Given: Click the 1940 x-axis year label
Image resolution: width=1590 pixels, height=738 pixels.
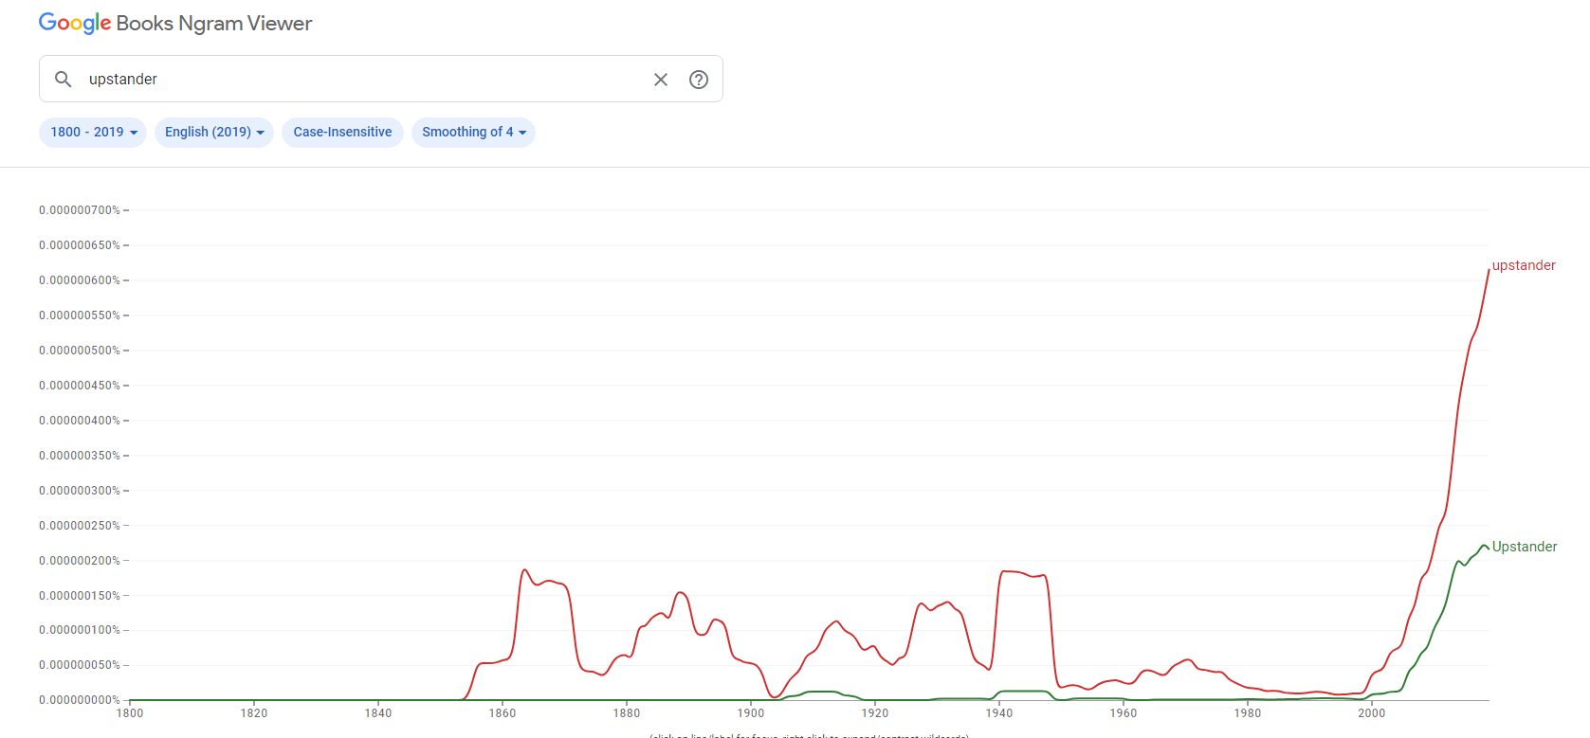Looking at the screenshot, I should (998, 713).
